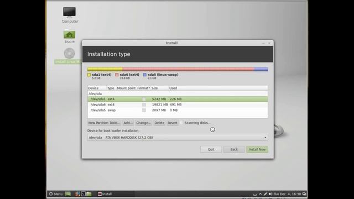This screenshot has height=199, width=354.
Task: Open the Home folder desktop icon
Action: coord(70,37)
